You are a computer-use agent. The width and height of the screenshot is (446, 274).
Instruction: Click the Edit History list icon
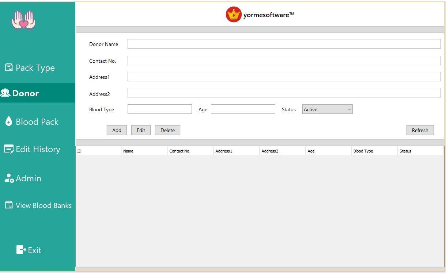tap(8, 149)
